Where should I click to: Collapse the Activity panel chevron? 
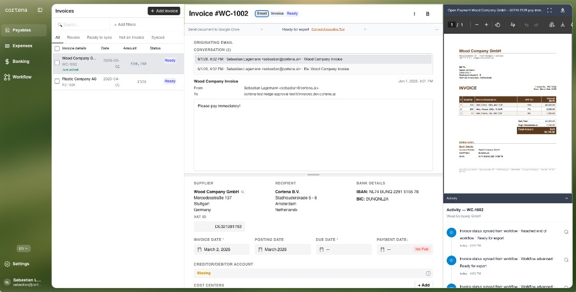[x=566, y=198]
